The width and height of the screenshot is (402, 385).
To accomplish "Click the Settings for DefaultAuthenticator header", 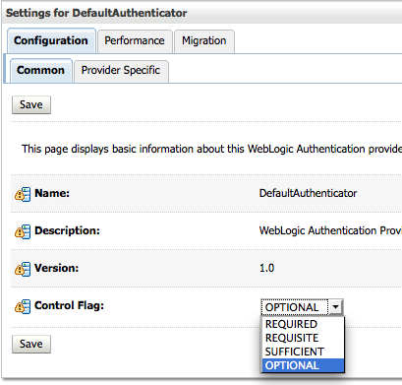I will pos(96,13).
